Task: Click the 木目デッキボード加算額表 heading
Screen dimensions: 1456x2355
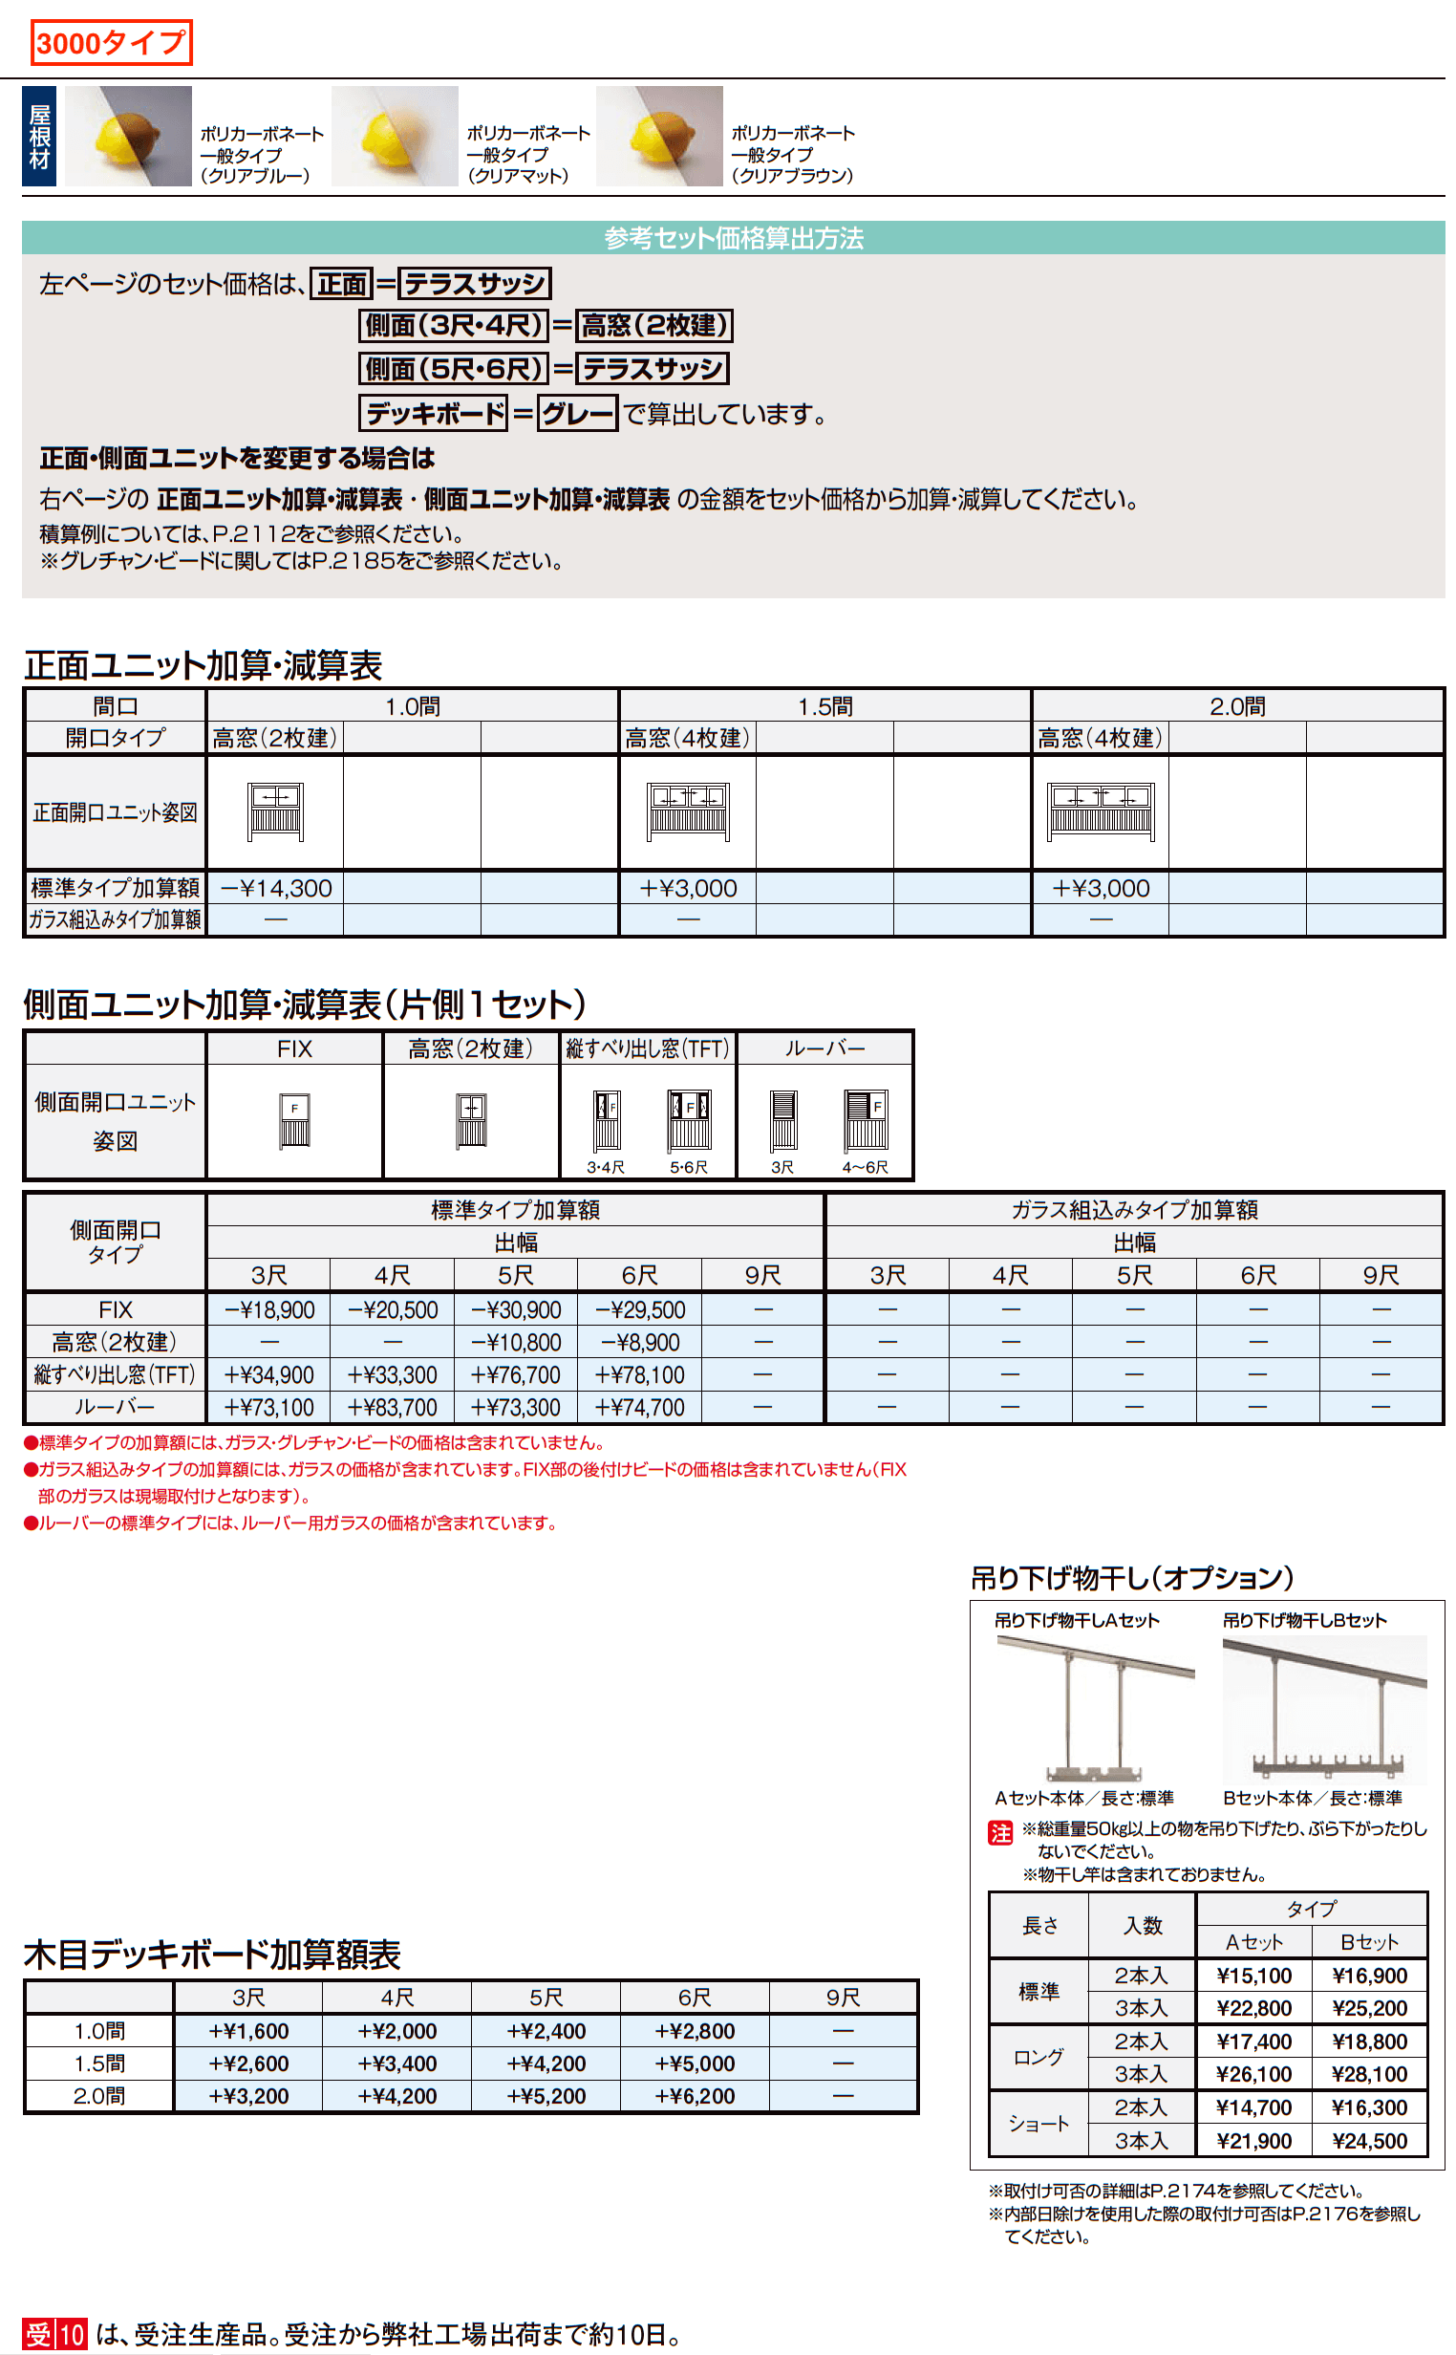Action: 212,1955
